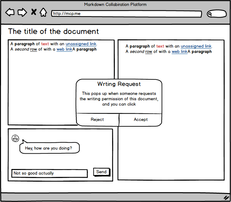Click the 'Hey, how are you doing?' bubble
The image size is (231, 202).
coord(50,148)
